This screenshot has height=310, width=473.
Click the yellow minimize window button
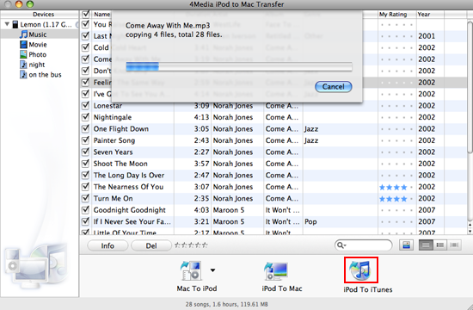19,4
